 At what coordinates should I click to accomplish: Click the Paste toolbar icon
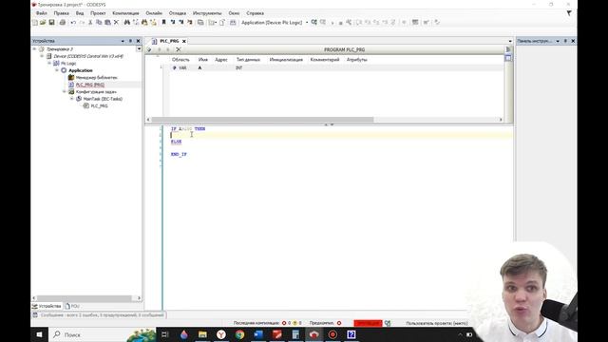coord(107,23)
